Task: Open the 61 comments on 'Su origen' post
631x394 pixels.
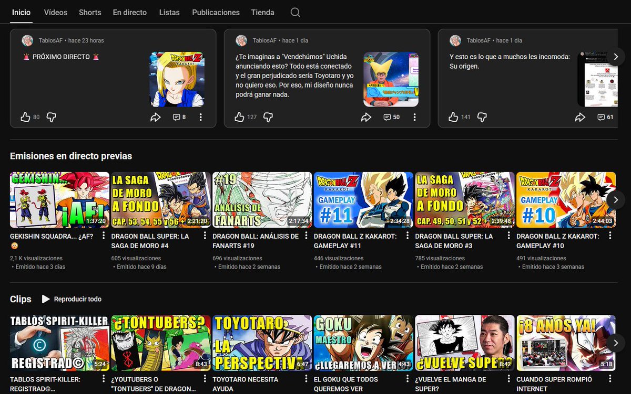Action: 606,117
